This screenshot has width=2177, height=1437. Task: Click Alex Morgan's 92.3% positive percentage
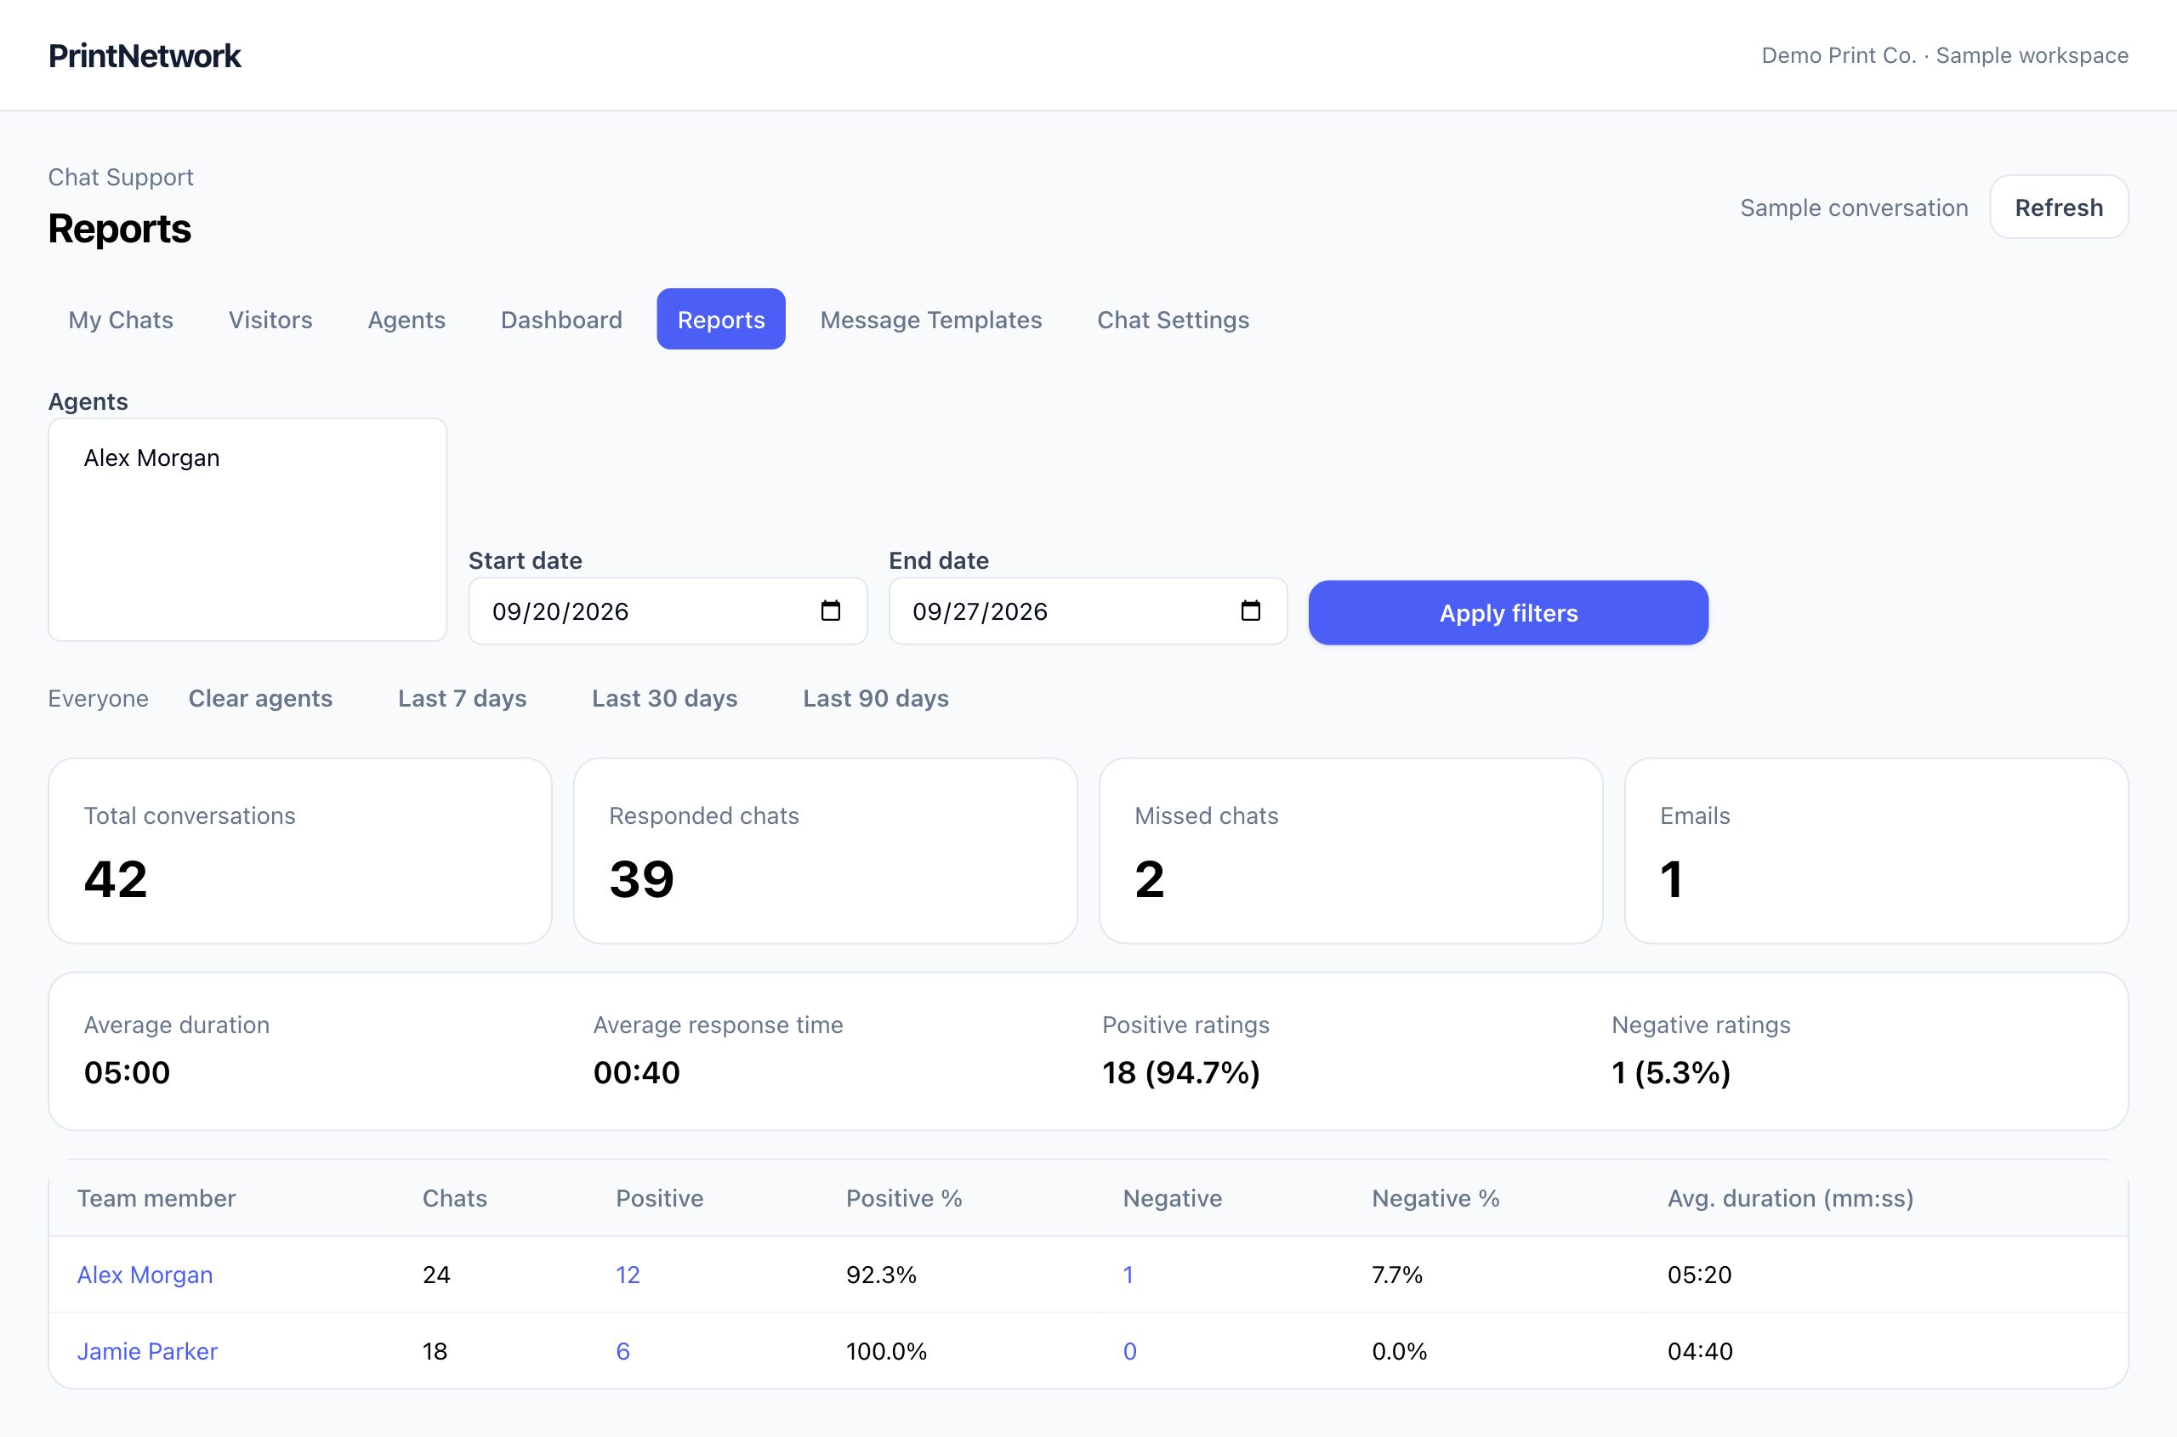tap(881, 1275)
